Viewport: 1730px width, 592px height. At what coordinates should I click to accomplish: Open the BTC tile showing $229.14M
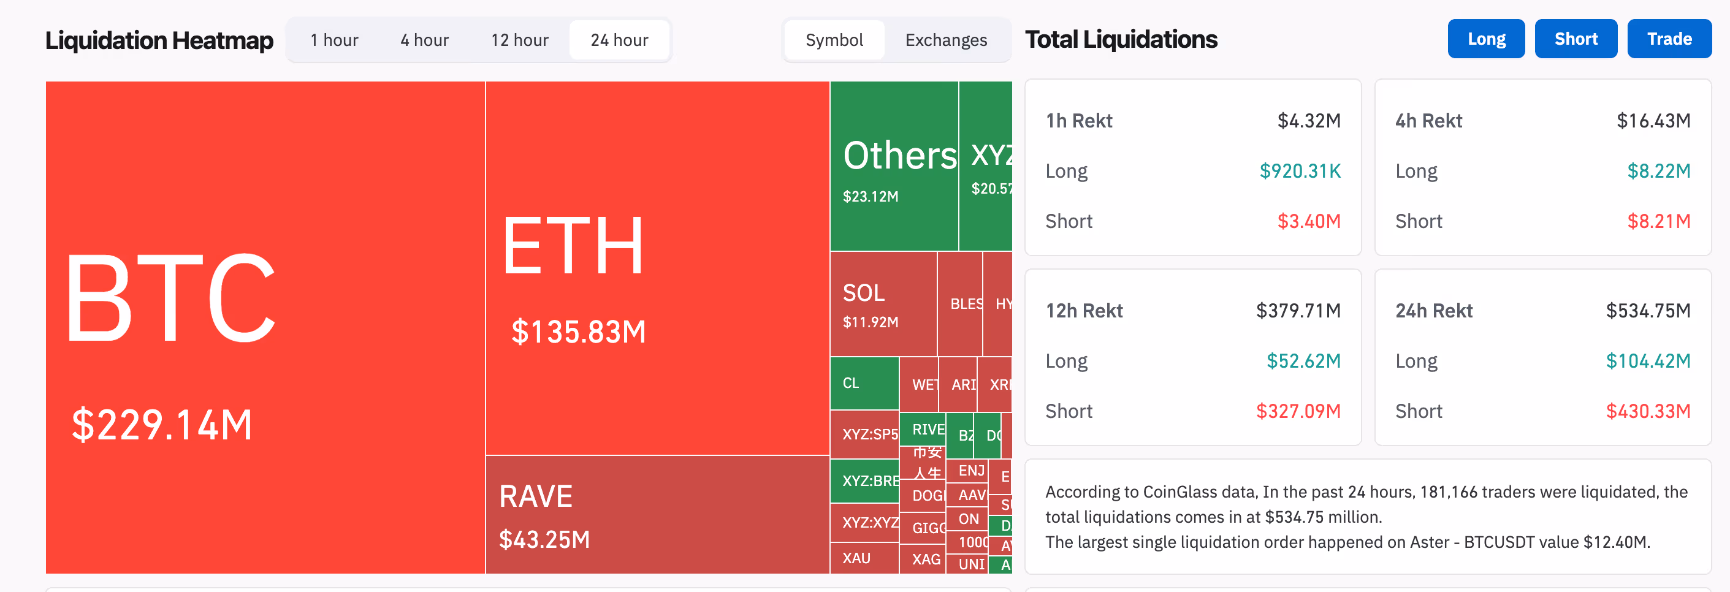tap(265, 327)
